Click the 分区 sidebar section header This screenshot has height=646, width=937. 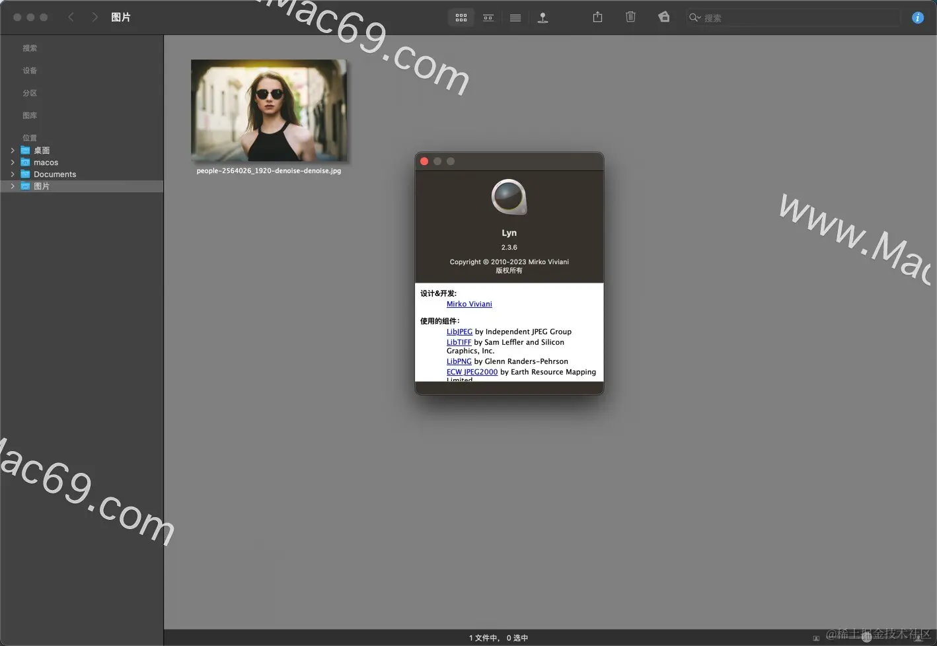coord(30,93)
